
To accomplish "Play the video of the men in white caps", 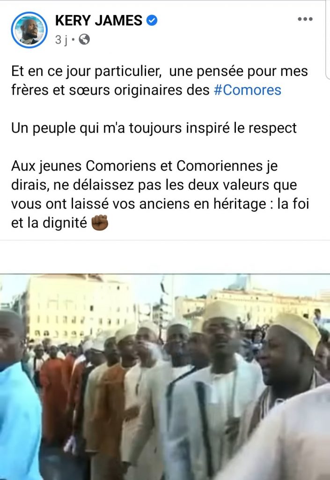I will pyautogui.click(x=165, y=377).
